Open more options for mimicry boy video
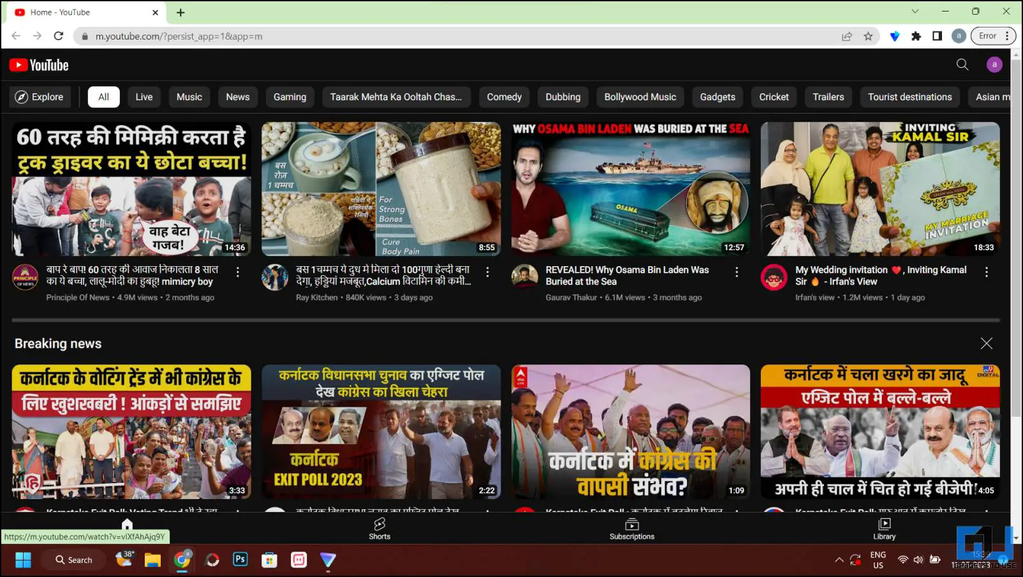 point(238,272)
